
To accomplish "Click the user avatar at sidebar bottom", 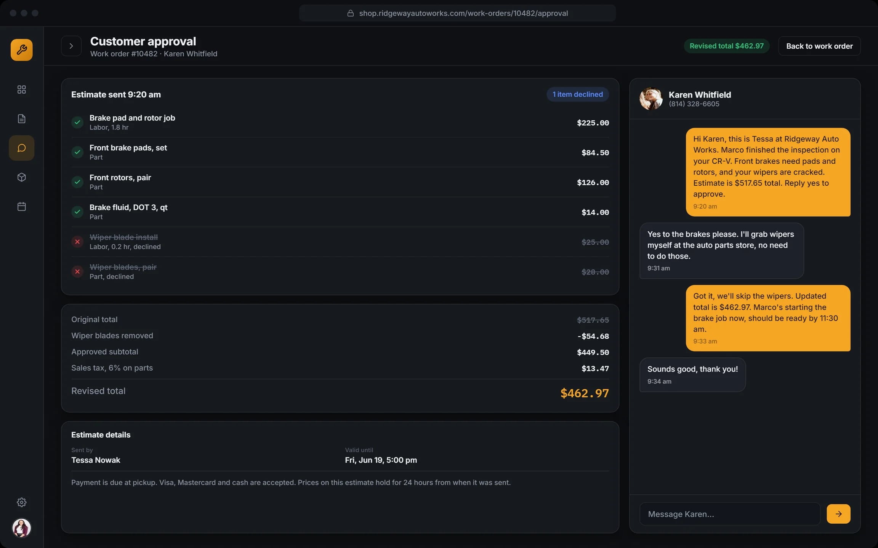I will tap(21, 528).
